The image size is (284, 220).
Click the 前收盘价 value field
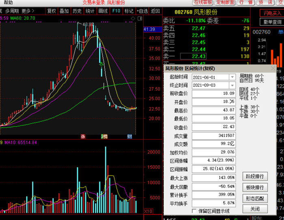(214, 93)
